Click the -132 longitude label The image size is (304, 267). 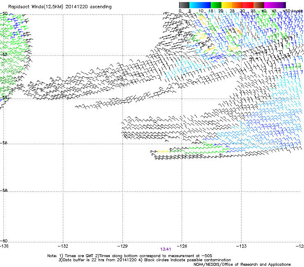pos(63,246)
